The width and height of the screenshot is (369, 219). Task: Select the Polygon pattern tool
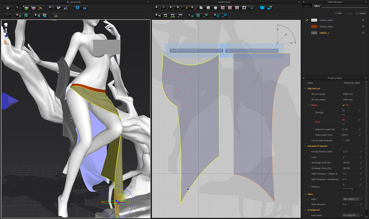point(201,8)
